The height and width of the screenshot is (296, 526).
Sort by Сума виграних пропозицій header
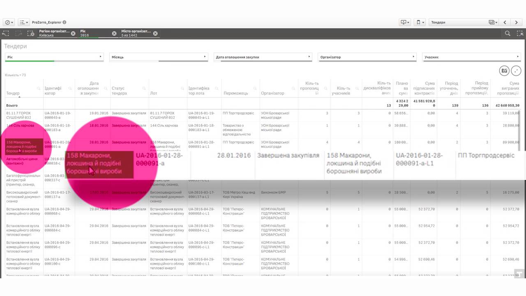(508, 88)
